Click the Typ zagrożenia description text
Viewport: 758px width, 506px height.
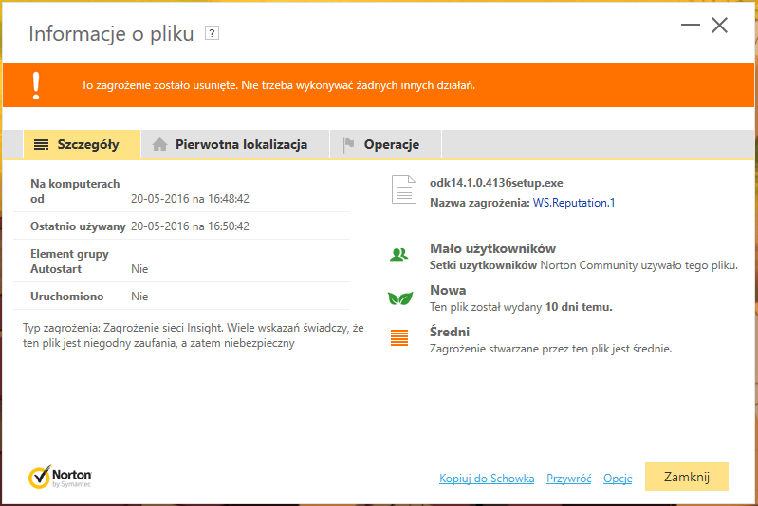193,335
